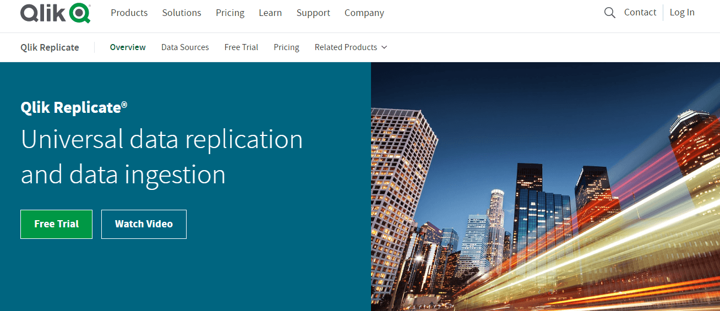Screen dimensions: 720x311
Task: Open the Products menu
Action: (x=129, y=13)
